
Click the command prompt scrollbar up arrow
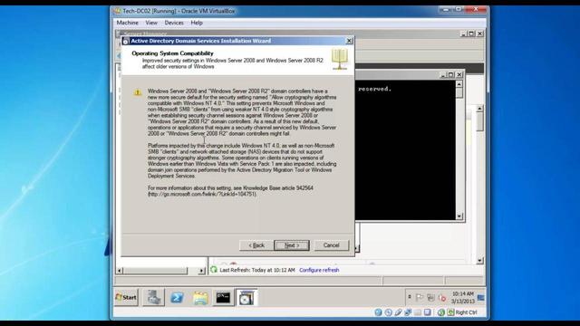point(459,84)
